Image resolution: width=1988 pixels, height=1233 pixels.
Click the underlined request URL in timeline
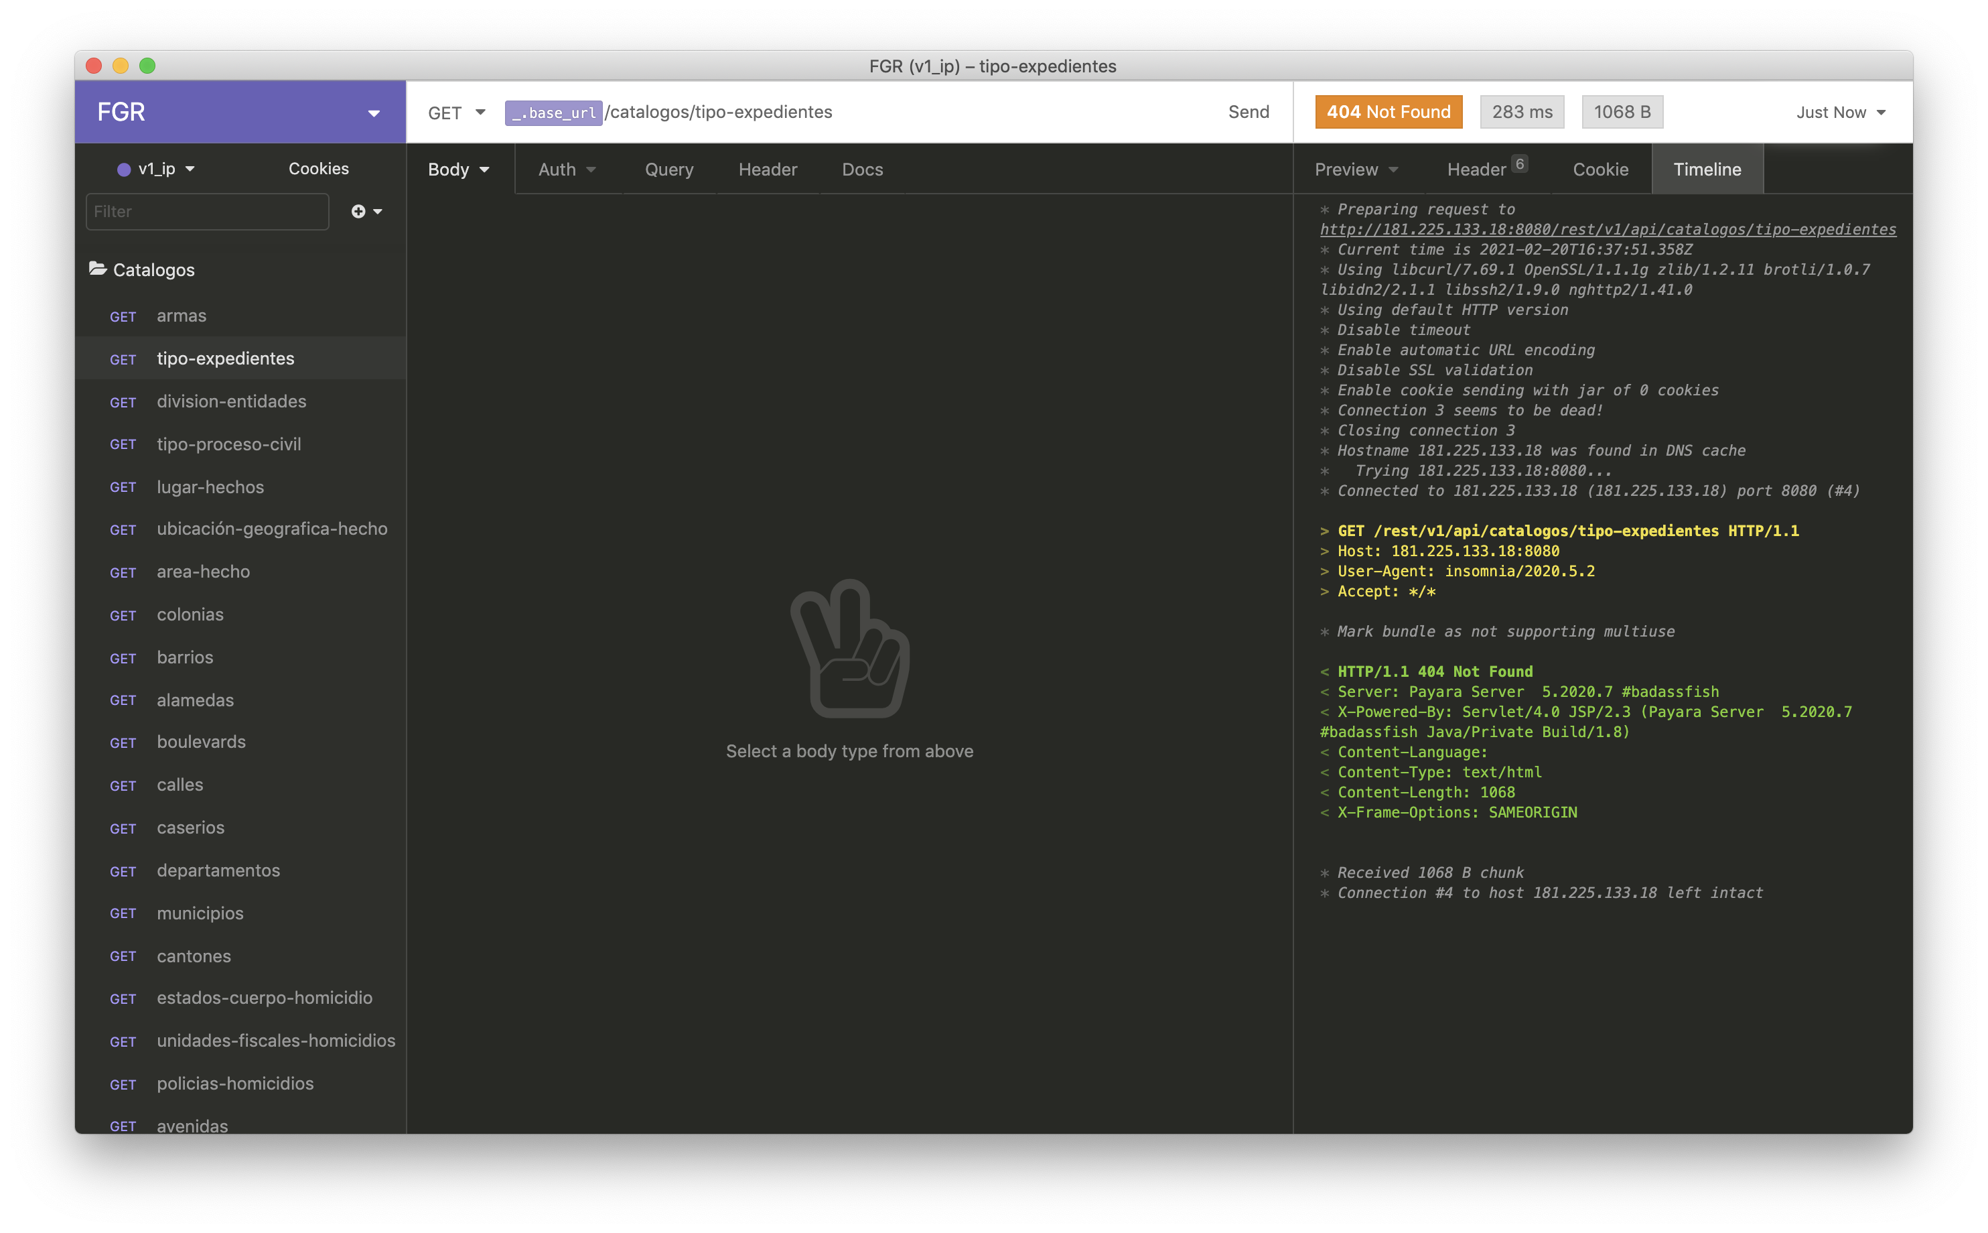pos(1608,230)
